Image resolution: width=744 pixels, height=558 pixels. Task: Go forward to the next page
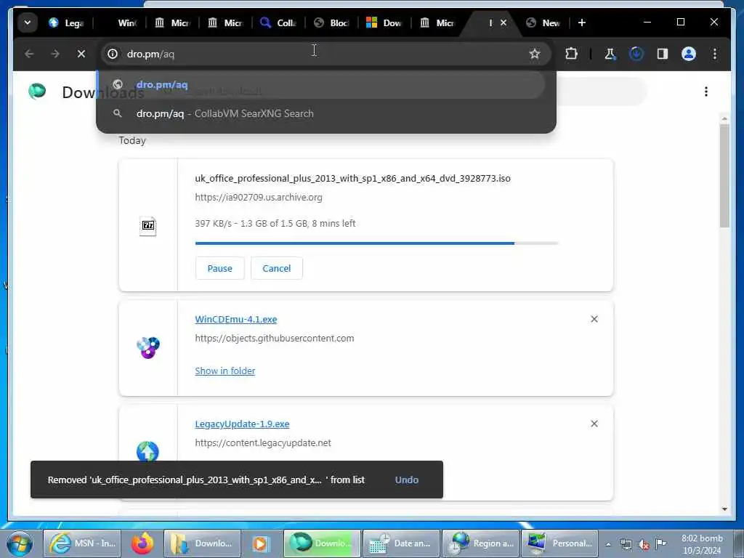[55, 54]
